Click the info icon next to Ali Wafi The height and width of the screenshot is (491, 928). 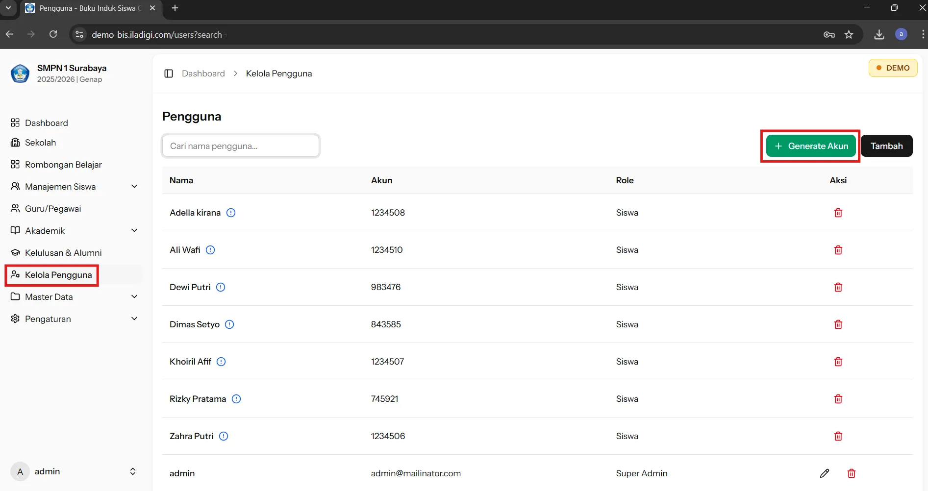[210, 250]
